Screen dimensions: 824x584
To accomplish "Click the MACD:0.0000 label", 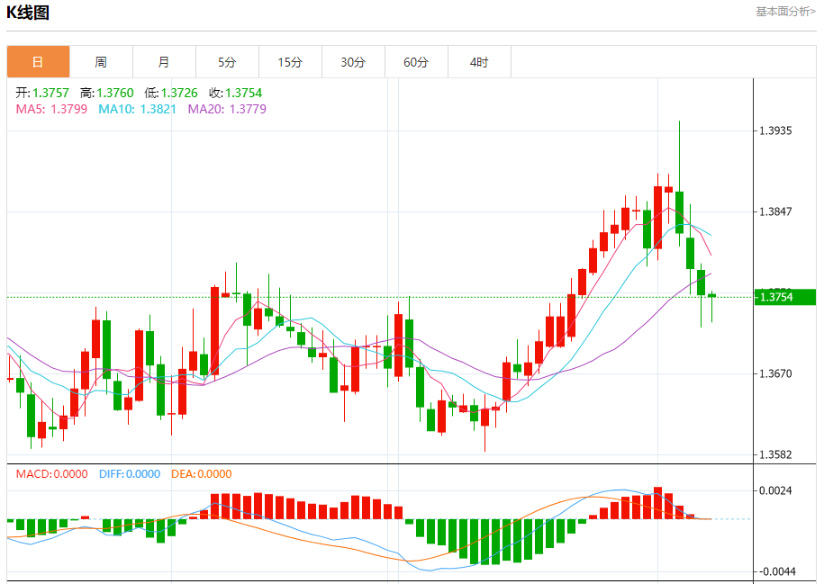I will [51, 474].
